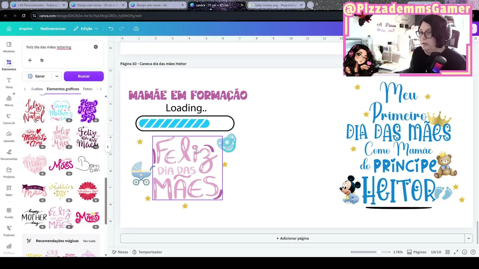Open Canva IA from the sidebar

[x=9, y=119]
